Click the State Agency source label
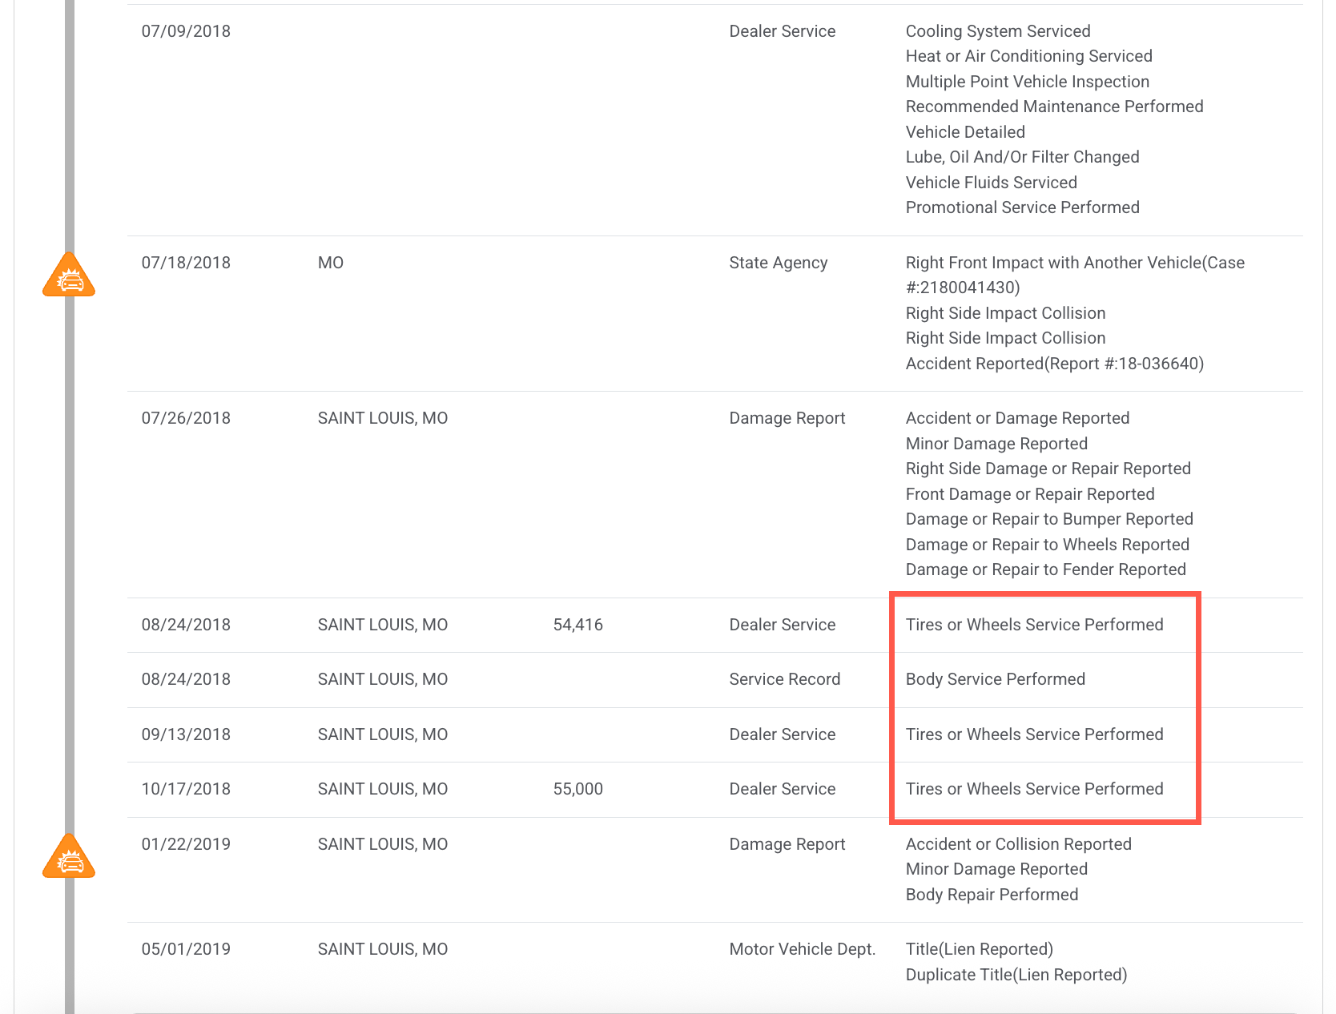The height and width of the screenshot is (1014, 1336). [778, 263]
